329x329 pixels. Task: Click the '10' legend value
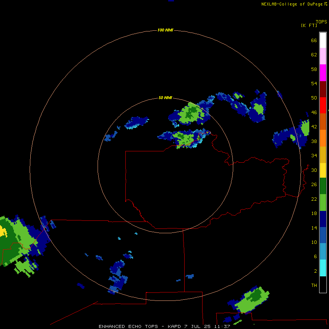pos(314,242)
